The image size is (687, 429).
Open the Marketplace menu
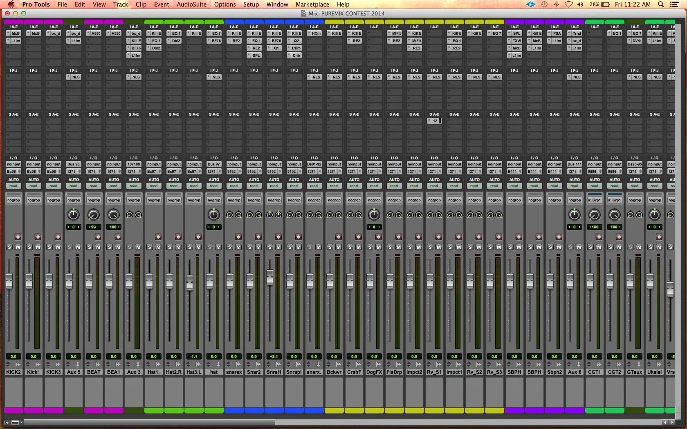(x=312, y=4)
